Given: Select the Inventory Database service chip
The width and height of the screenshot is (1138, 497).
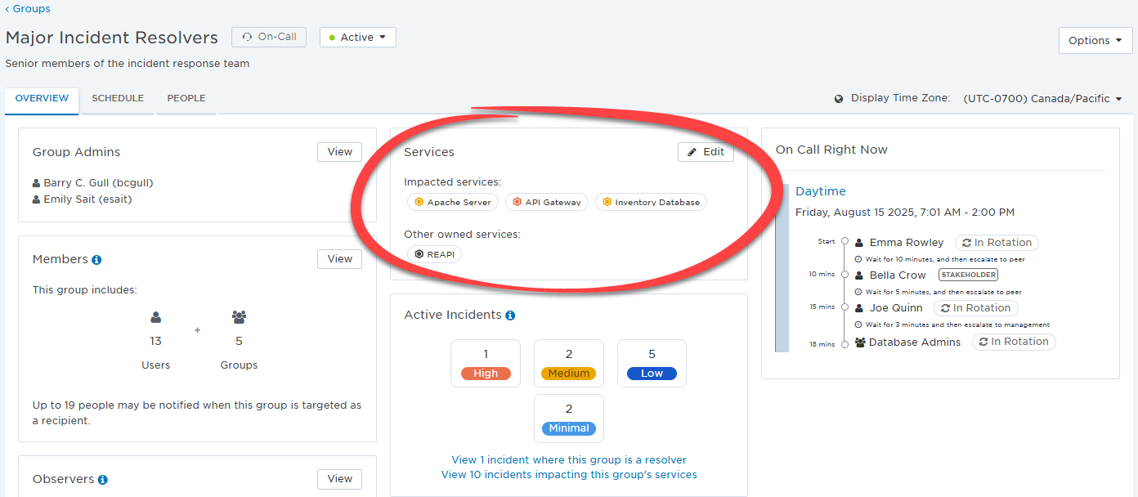Looking at the screenshot, I should 651,202.
